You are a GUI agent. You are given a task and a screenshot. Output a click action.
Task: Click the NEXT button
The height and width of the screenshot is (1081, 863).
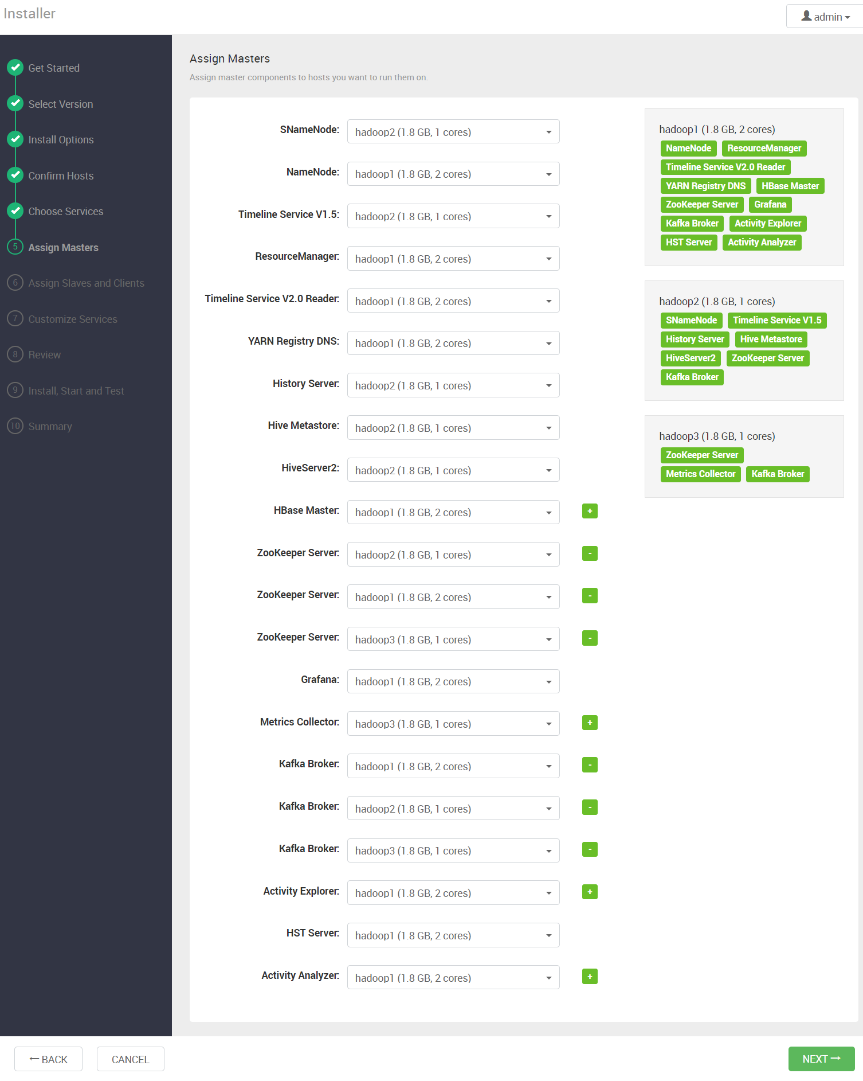(821, 1059)
